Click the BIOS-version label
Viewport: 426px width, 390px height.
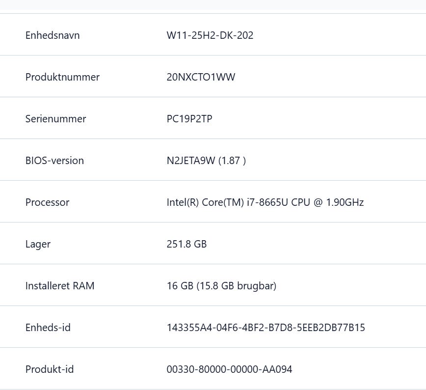(54, 161)
